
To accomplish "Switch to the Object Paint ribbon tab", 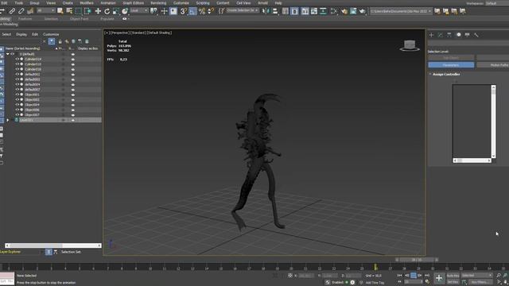I will (x=80, y=19).
